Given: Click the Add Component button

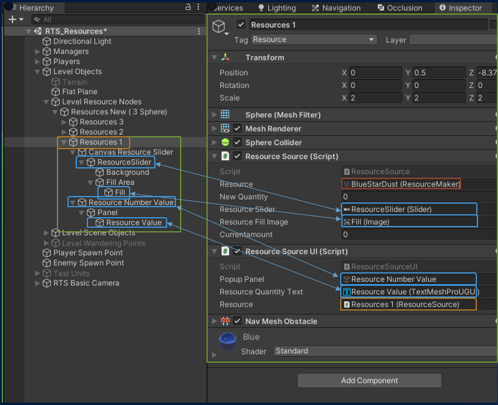Looking at the screenshot, I should pyautogui.click(x=369, y=380).
